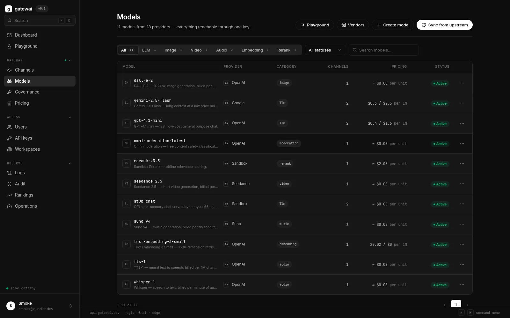This screenshot has height=318, width=510.
Task: Click the Playground header button
Action: pos(315,25)
